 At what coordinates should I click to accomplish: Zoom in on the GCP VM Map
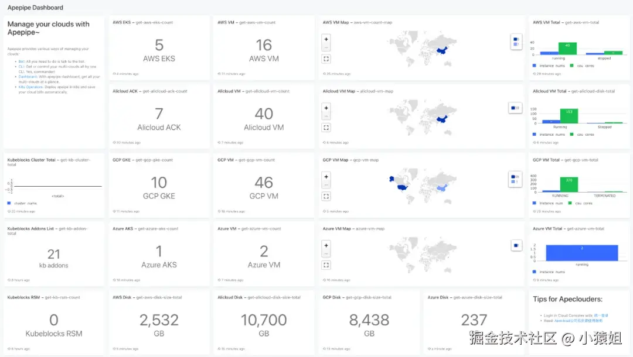(x=326, y=177)
